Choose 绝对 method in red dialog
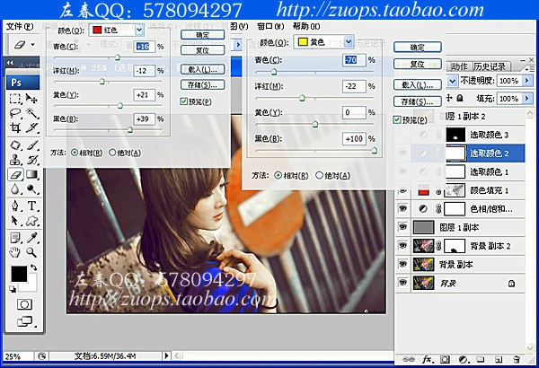The width and height of the screenshot is (539, 368). (112, 153)
